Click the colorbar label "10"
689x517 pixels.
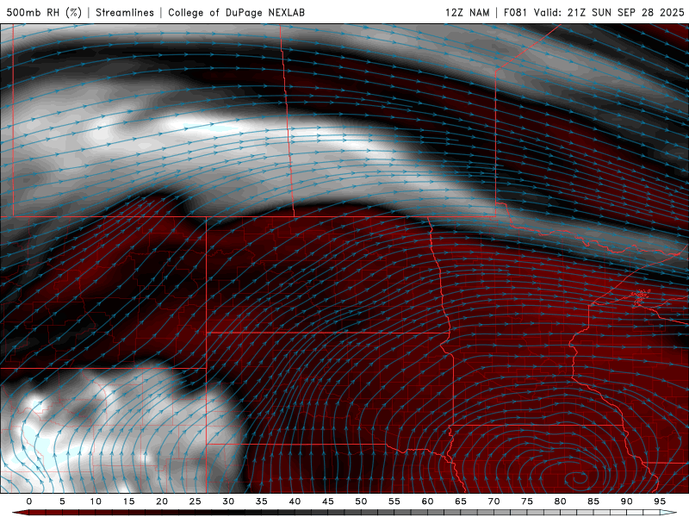pos(96,501)
